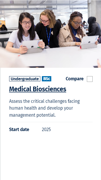Click the ID badge hanging from lanyard
The height and width of the screenshot is (180, 101).
click(x=48, y=47)
